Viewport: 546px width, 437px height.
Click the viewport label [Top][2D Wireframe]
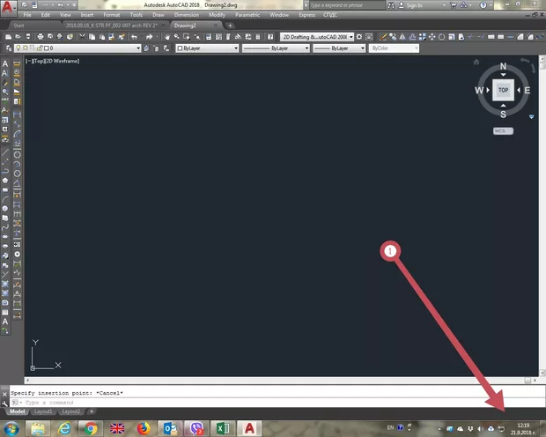52,61
